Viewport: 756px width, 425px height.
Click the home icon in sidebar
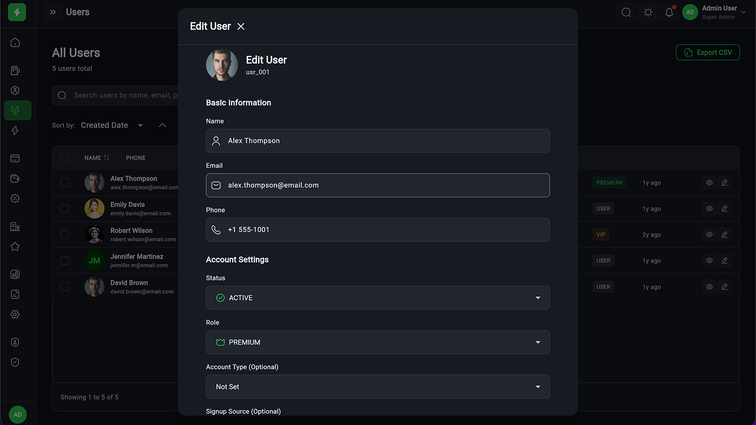[15, 42]
